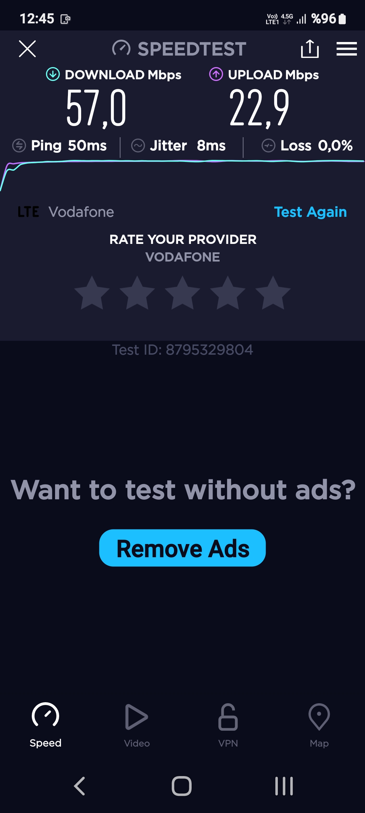Tap the speed result graph line
This screenshot has width=365, height=813.
tap(182, 162)
